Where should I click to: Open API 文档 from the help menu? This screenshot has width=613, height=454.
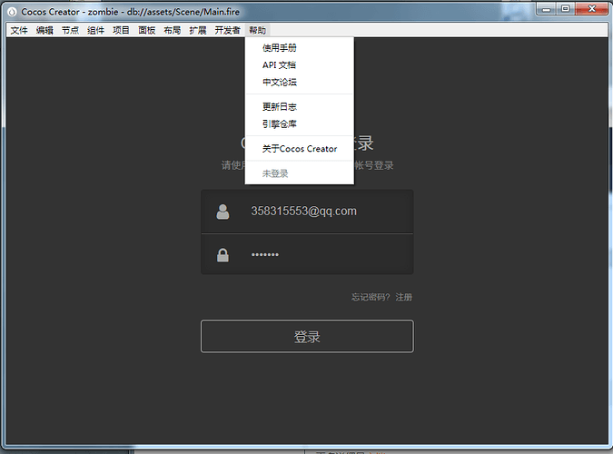point(299,64)
